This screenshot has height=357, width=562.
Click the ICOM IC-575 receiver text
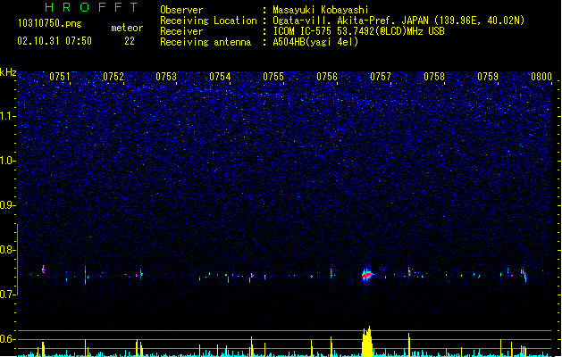(358, 31)
